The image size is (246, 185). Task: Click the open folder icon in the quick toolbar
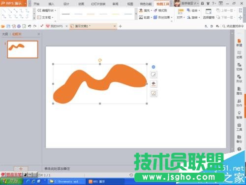click(x=3, y=26)
